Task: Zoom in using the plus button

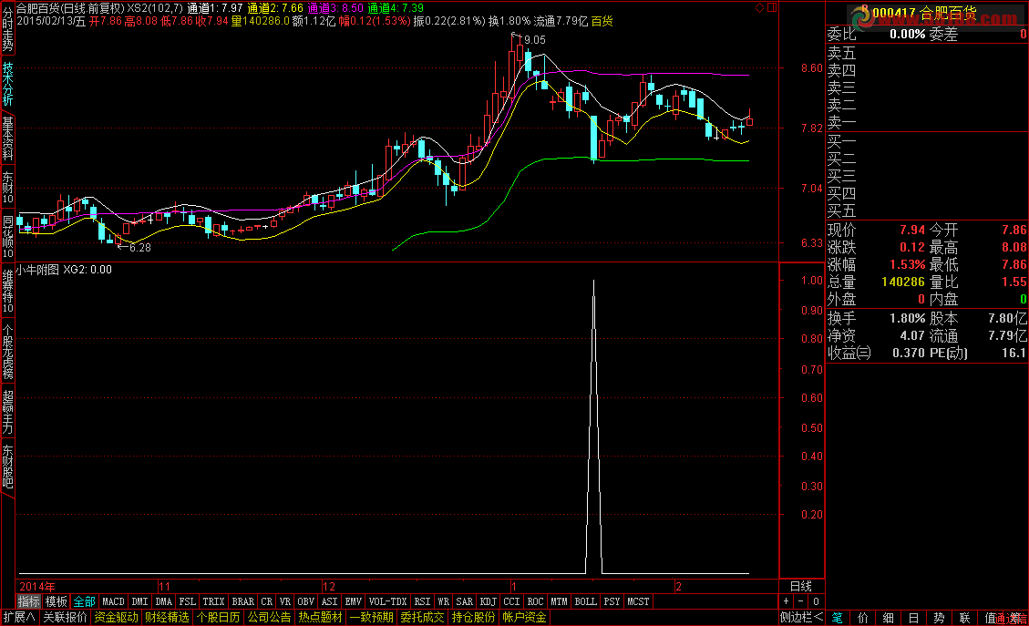Action: 787,601
